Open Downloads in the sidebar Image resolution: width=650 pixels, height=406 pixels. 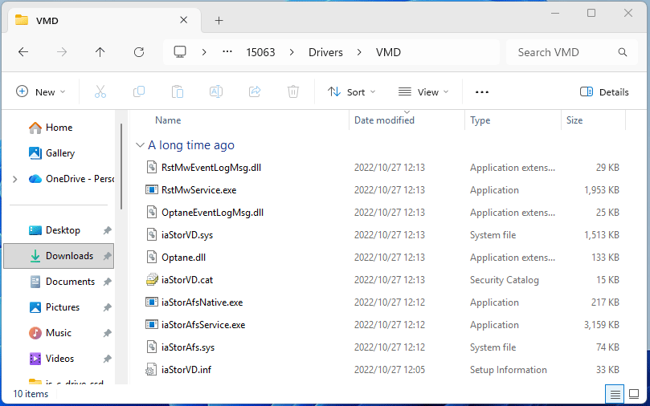[59, 256]
